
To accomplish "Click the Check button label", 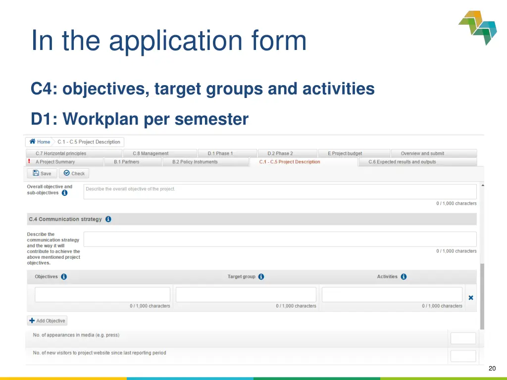I will [x=78, y=174].
